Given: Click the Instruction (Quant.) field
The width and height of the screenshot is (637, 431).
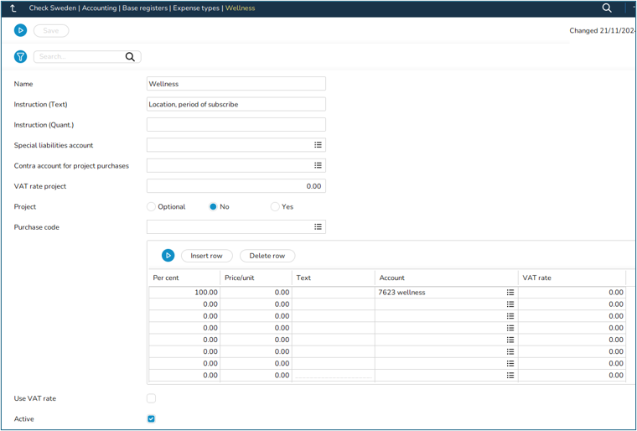Looking at the screenshot, I should pos(236,124).
